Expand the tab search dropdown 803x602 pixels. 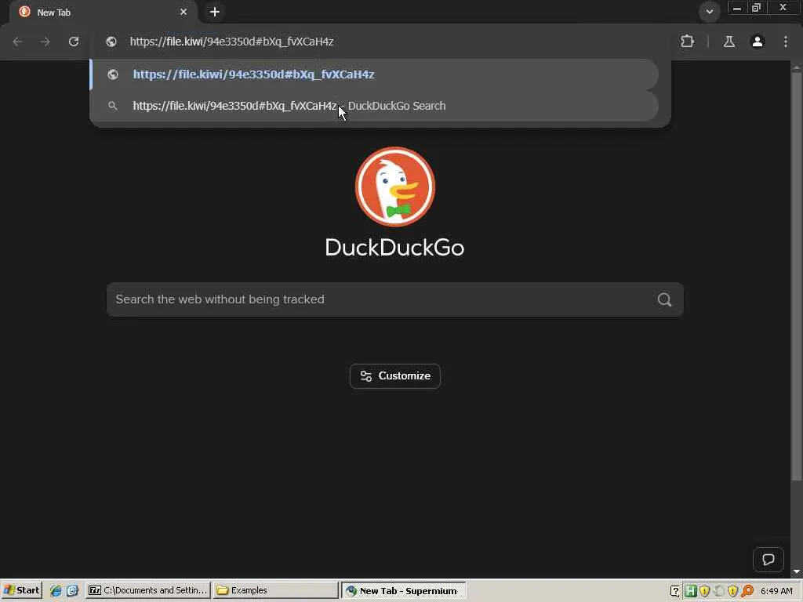(709, 11)
